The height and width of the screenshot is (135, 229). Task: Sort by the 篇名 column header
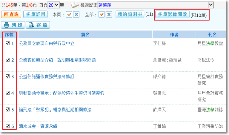pyautogui.click(x=85, y=35)
